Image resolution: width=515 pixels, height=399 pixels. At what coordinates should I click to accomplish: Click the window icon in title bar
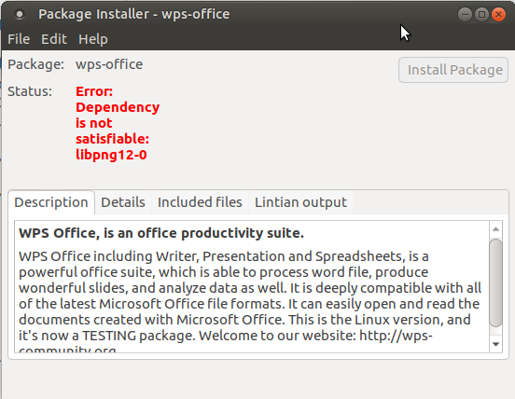pos(20,14)
